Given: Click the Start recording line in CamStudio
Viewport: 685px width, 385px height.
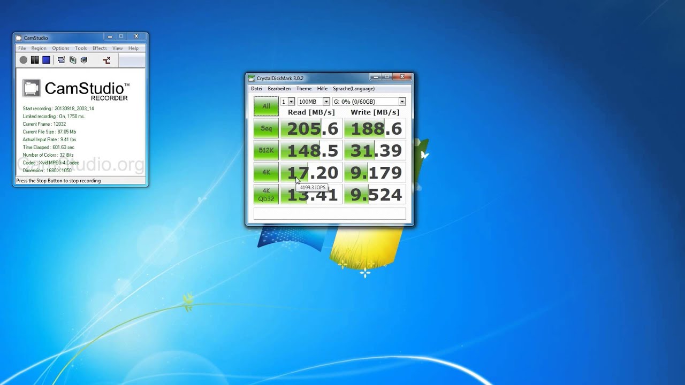Looking at the screenshot, I should click(x=58, y=109).
